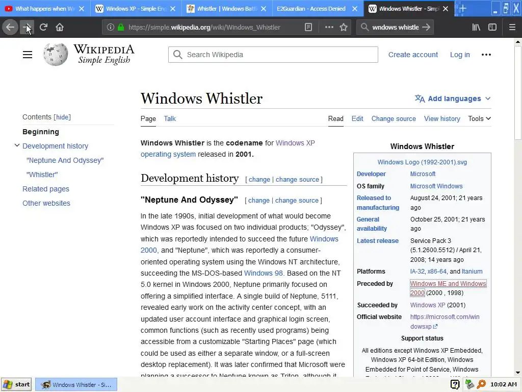522x392 pixels.
Task: Open the Microsoft developer link in infobox
Action: 423,174
